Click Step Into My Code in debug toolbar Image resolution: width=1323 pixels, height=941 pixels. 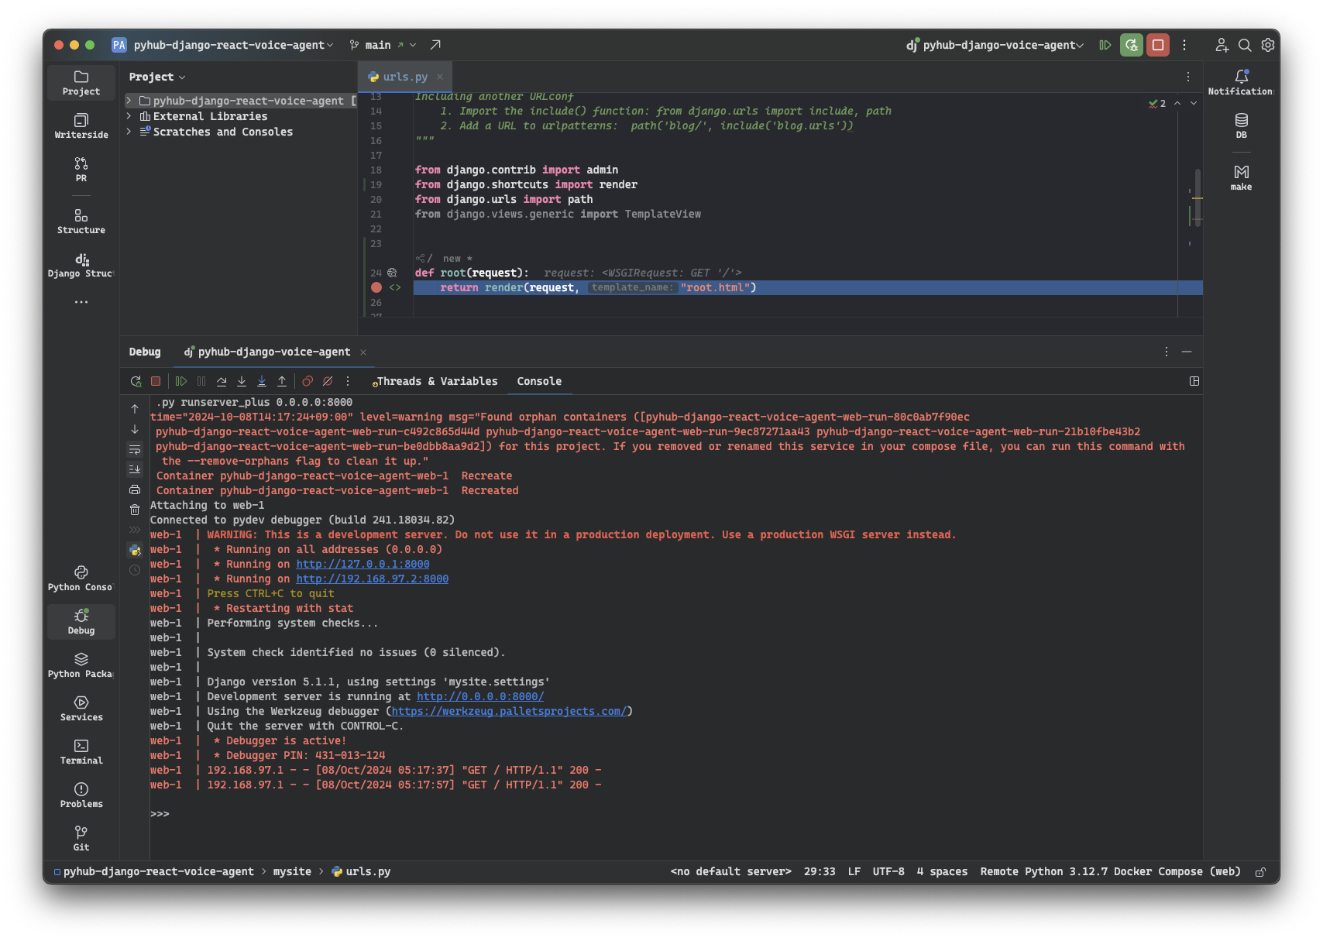click(x=262, y=381)
